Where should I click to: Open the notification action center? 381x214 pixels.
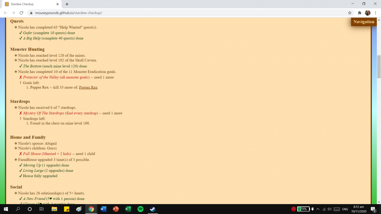(374, 209)
